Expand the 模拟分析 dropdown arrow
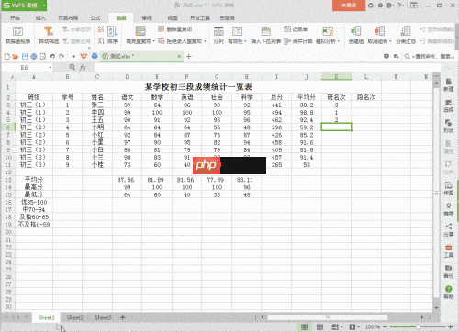The image size is (459, 332). pos(339,41)
